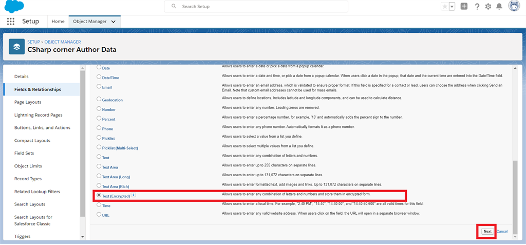Click the object layers icon beside title

click(x=17, y=47)
